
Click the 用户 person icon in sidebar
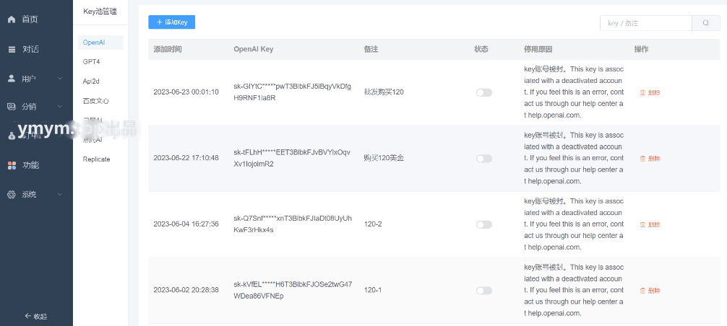coord(12,79)
